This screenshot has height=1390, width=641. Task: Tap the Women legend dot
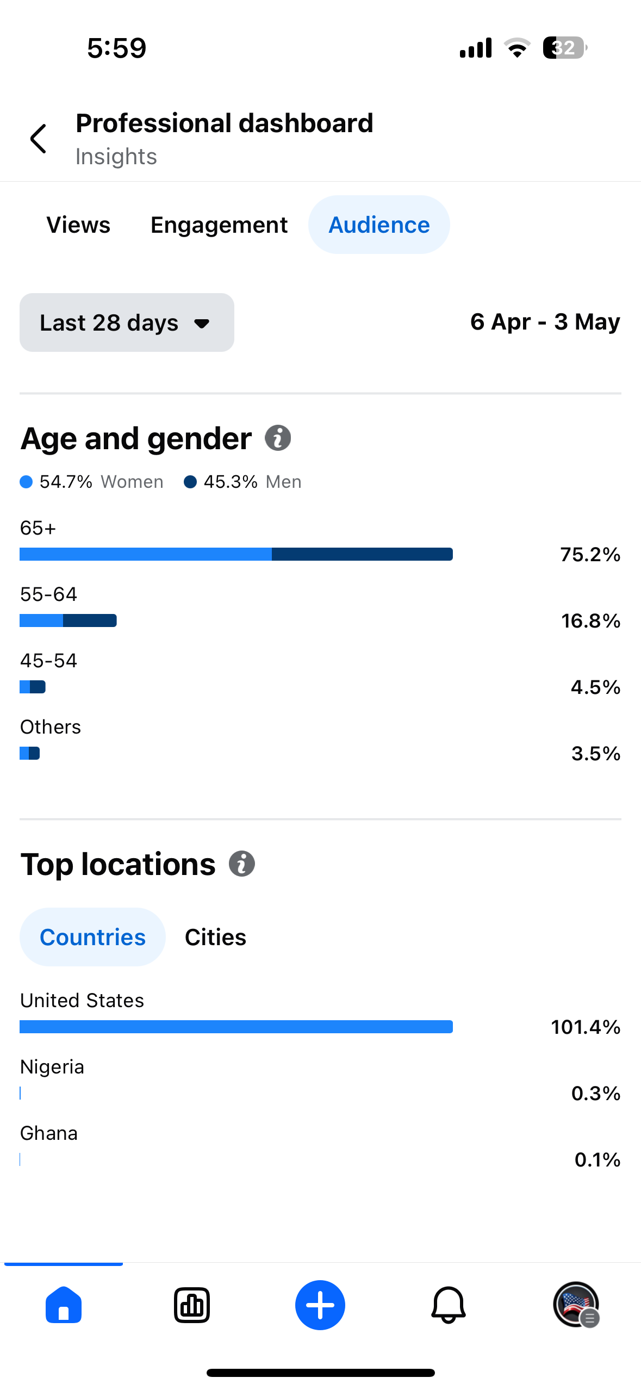[x=26, y=482]
